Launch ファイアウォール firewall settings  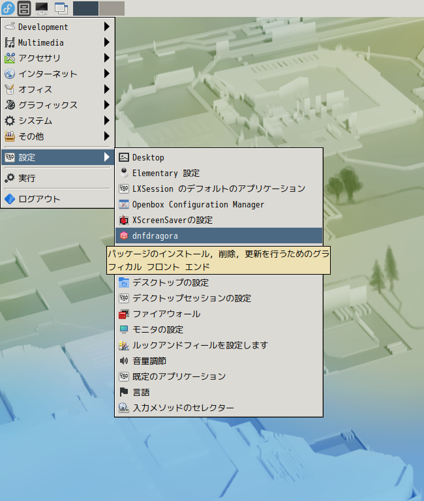pyautogui.click(x=219, y=314)
